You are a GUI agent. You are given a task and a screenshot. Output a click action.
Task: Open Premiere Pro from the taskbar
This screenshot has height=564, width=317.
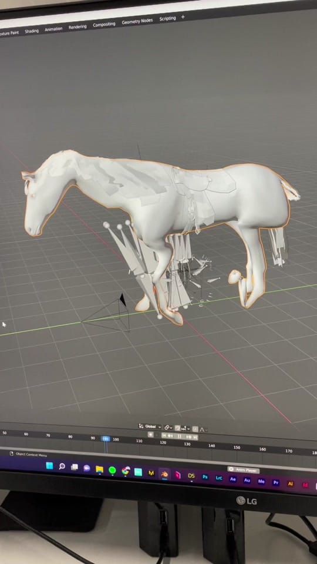276,483
